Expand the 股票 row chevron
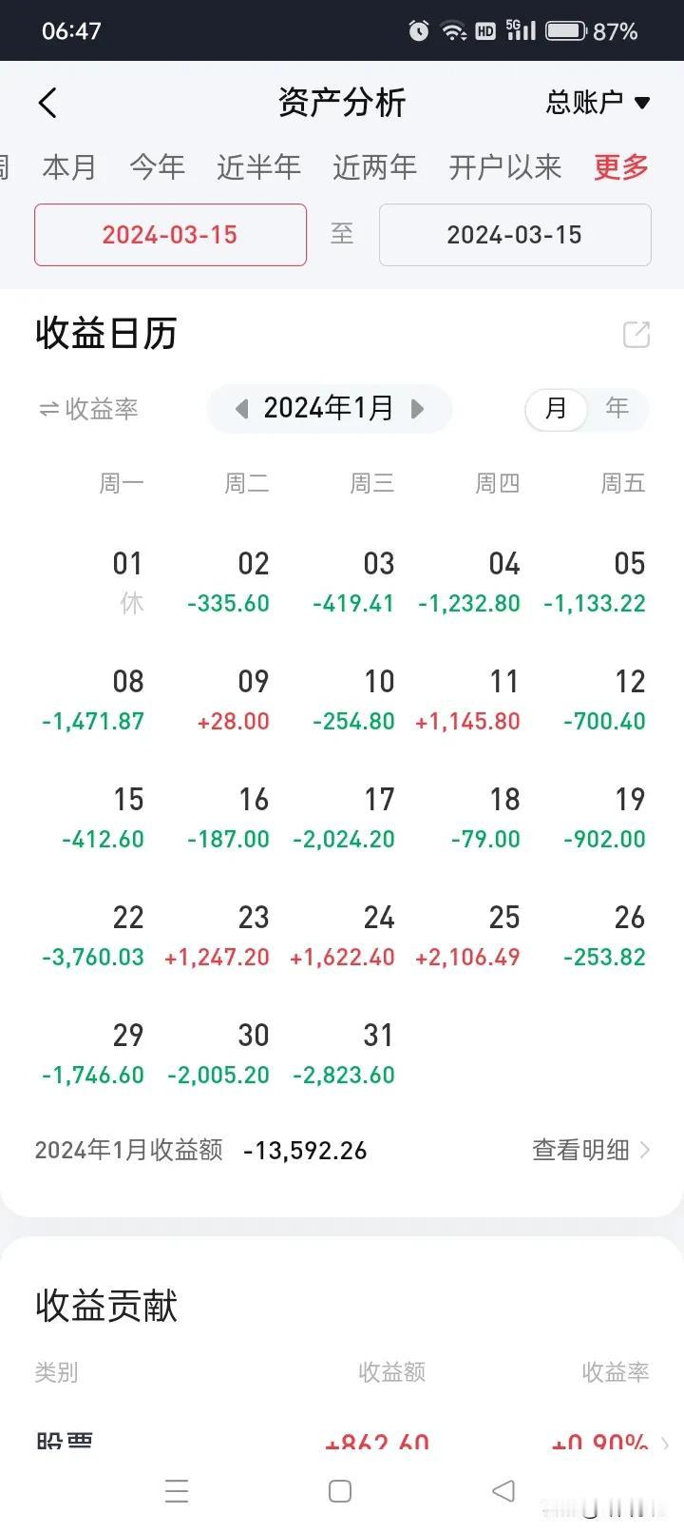The height and width of the screenshot is (1533, 684). pos(665,1443)
